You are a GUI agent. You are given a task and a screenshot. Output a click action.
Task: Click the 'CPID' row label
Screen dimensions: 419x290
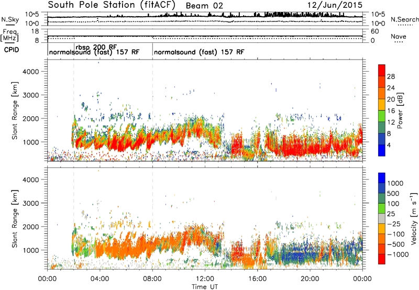(x=12, y=50)
